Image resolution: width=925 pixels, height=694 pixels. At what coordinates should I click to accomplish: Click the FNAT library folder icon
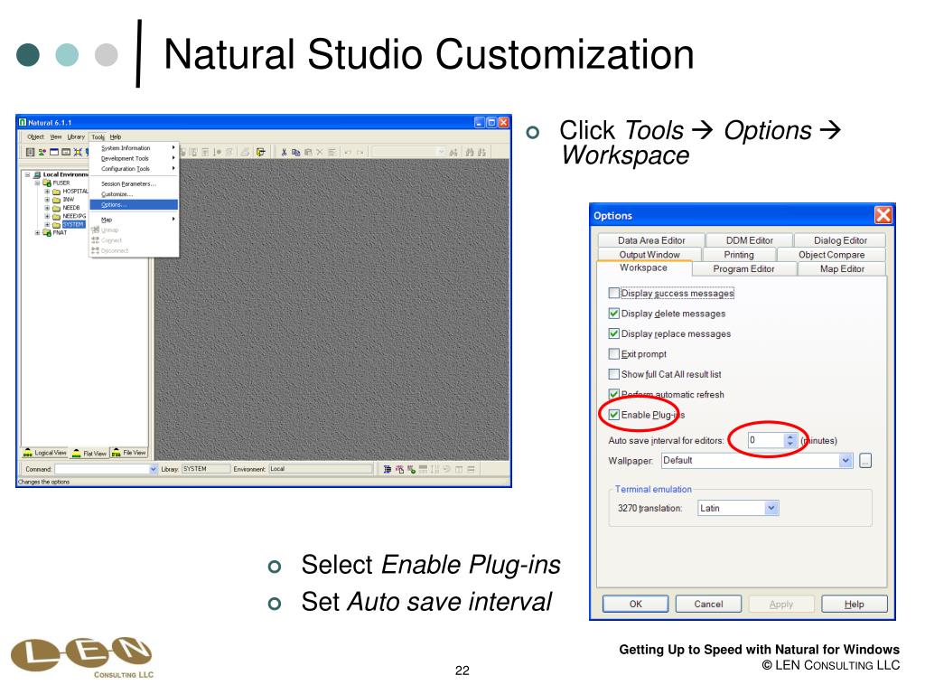(x=47, y=233)
